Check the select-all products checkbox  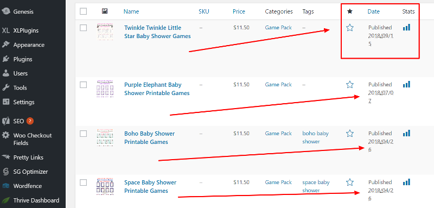tap(84, 11)
